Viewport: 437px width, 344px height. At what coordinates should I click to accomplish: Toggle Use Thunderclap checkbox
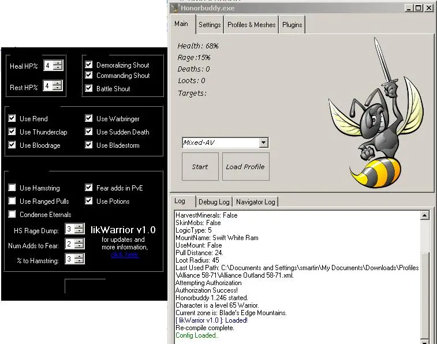12,132
